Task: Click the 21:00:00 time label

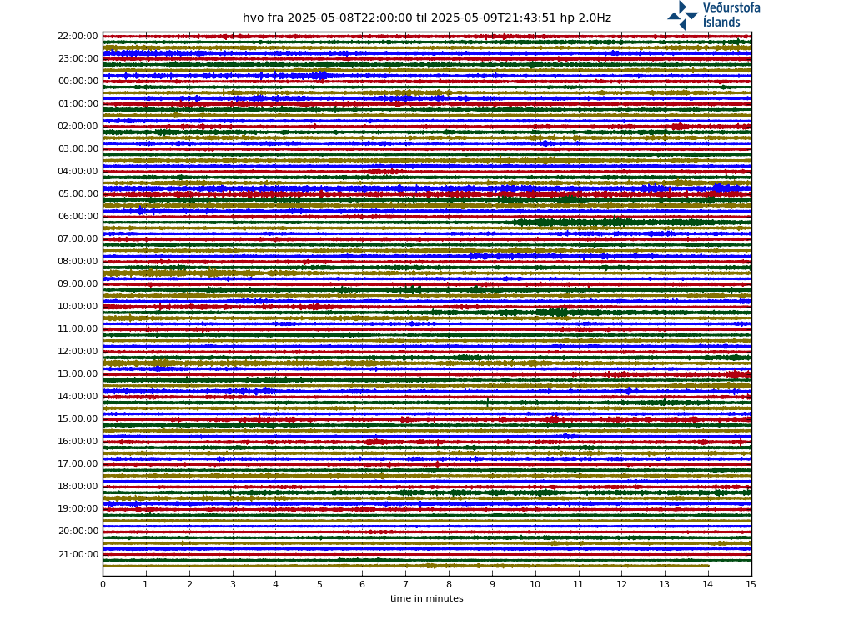Action: coord(78,554)
